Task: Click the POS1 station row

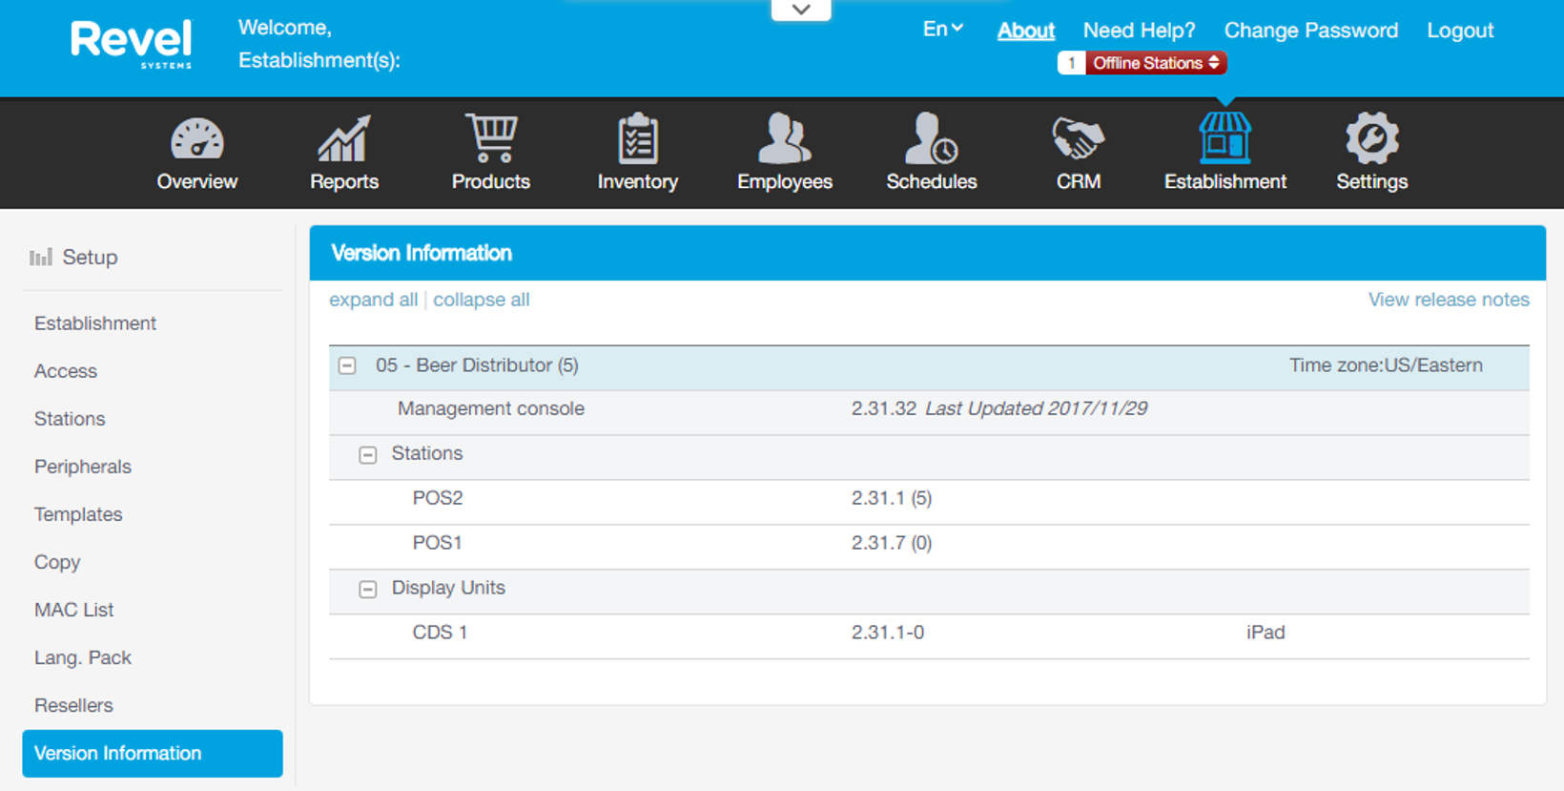Action: click(929, 544)
